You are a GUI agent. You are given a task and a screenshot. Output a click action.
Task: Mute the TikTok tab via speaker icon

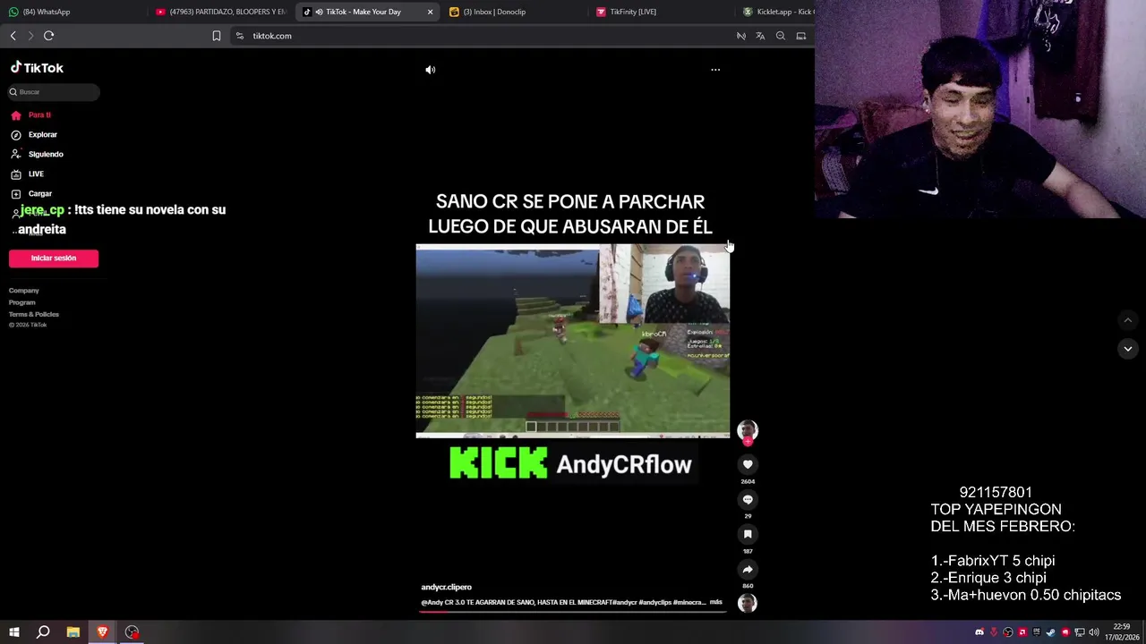pyautogui.click(x=319, y=12)
